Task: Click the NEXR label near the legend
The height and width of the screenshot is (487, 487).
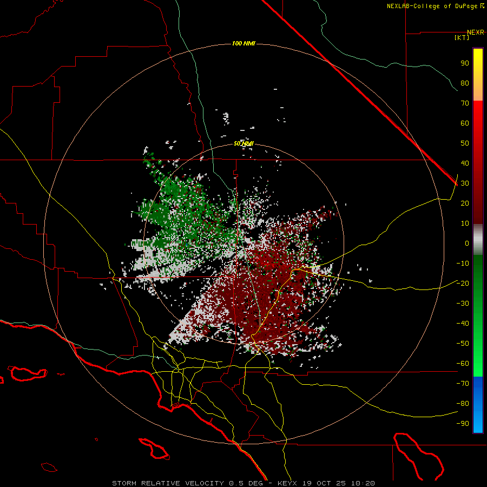Action: pyautogui.click(x=476, y=32)
